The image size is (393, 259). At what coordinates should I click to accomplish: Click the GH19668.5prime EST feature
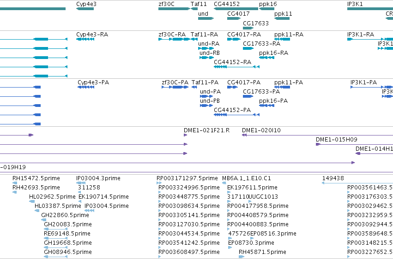55,247
